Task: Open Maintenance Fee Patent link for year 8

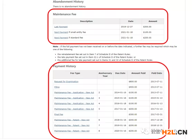Action: pyautogui.click(x=72, y=131)
